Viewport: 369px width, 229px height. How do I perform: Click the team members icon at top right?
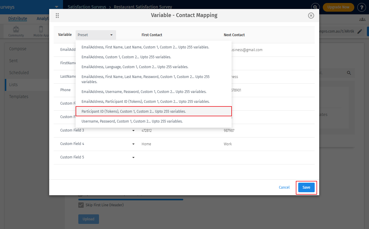coord(362,19)
